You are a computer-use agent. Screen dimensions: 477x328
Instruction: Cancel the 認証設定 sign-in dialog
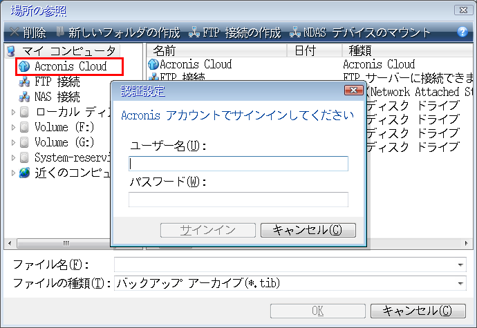pyautogui.click(x=308, y=230)
